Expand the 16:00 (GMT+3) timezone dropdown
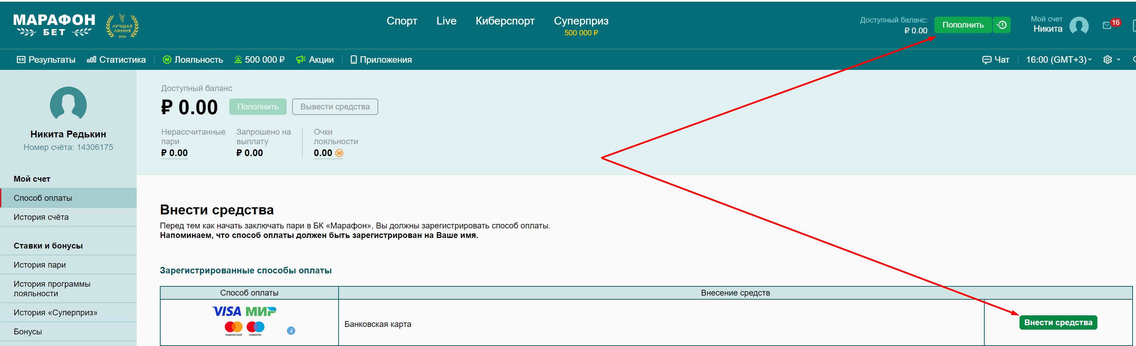Viewport: 1136px width, 346px height. (1058, 60)
